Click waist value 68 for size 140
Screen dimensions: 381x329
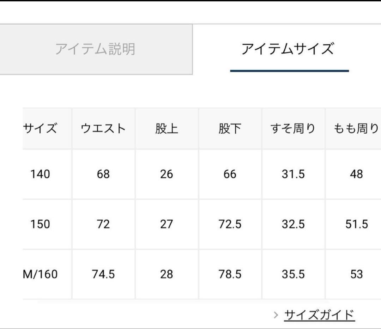coord(103,174)
